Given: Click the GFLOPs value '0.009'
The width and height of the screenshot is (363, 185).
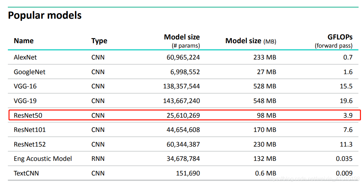Looking at the screenshot, I should pos(344,173).
